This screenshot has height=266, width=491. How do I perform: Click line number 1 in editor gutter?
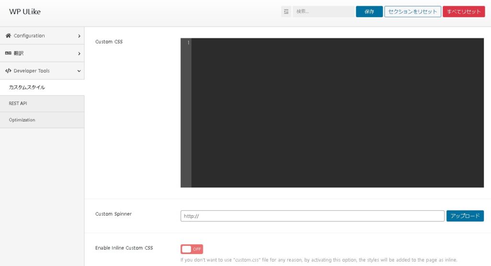tap(188, 43)
